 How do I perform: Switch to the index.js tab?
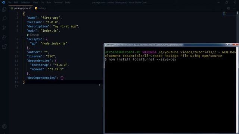click(41, 8)
